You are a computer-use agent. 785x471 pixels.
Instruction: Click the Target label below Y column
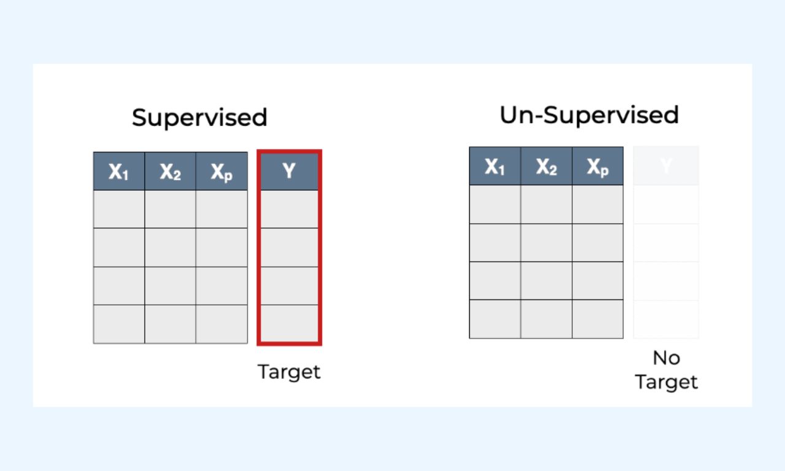pyautogui.click(x=289, y=372)
